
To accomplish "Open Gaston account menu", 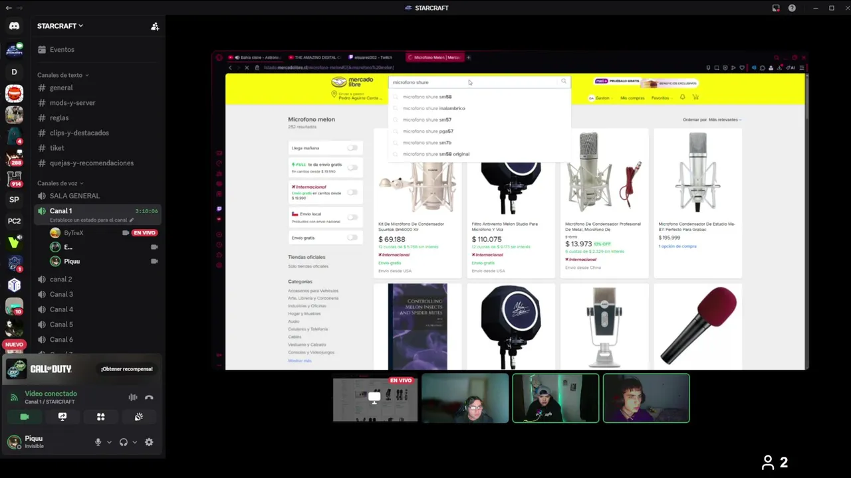I will point(599,98).
